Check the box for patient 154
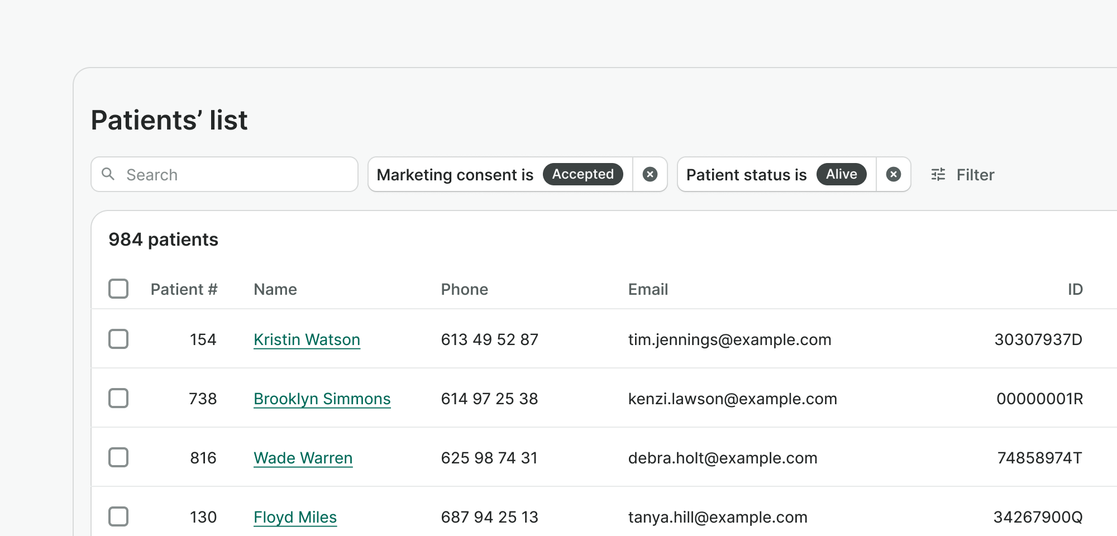 pyautogui.click(x=118, y=339)
